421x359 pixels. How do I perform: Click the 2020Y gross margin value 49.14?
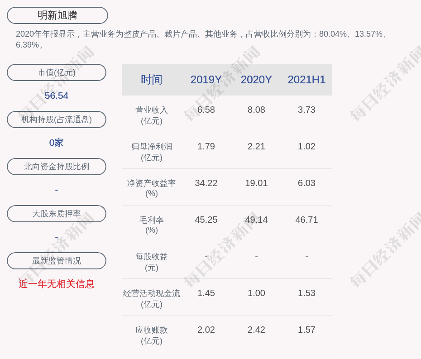coord(256,220)
